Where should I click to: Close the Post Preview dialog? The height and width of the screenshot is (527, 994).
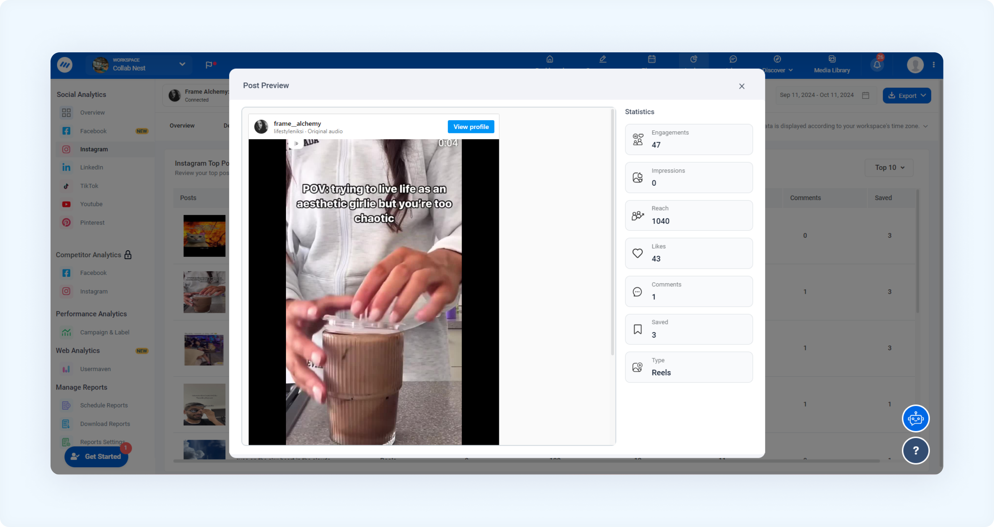pyautogui.click(x=742, y=86)
